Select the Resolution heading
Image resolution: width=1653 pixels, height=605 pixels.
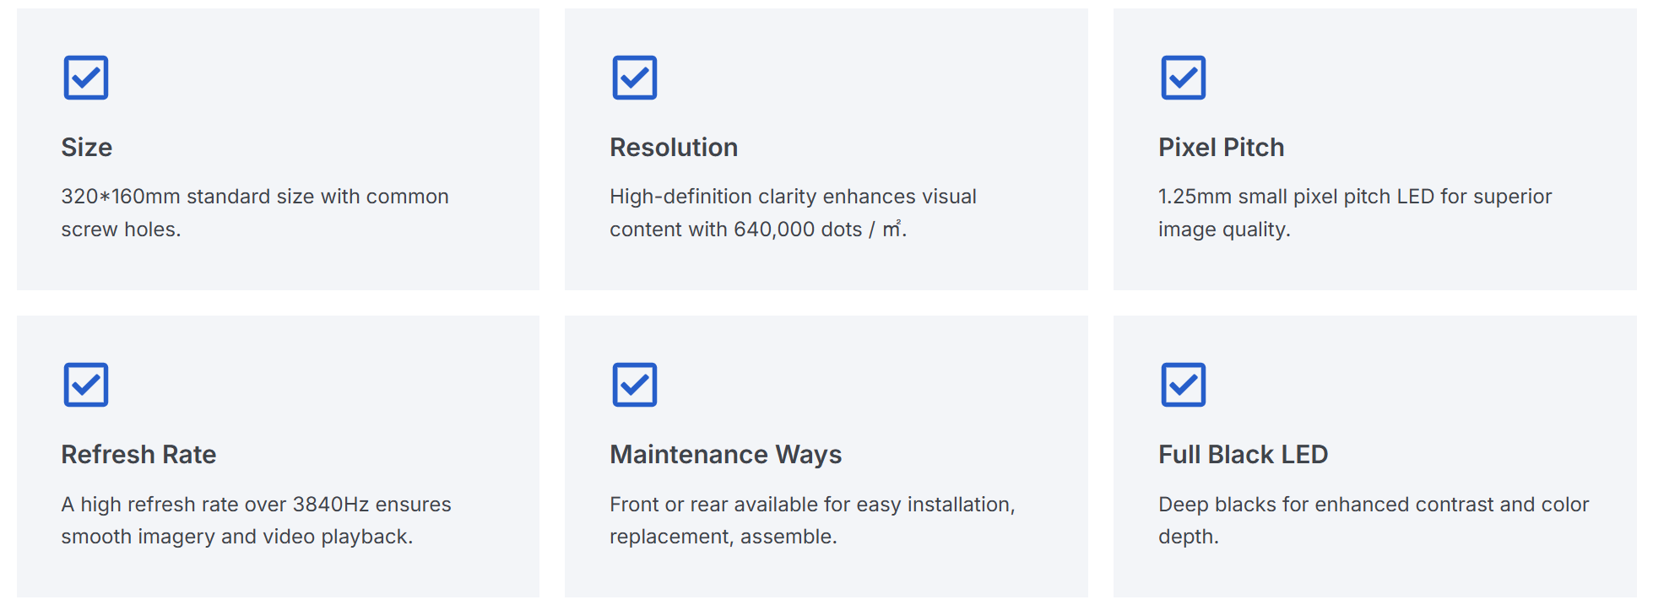tap(674, 148)
